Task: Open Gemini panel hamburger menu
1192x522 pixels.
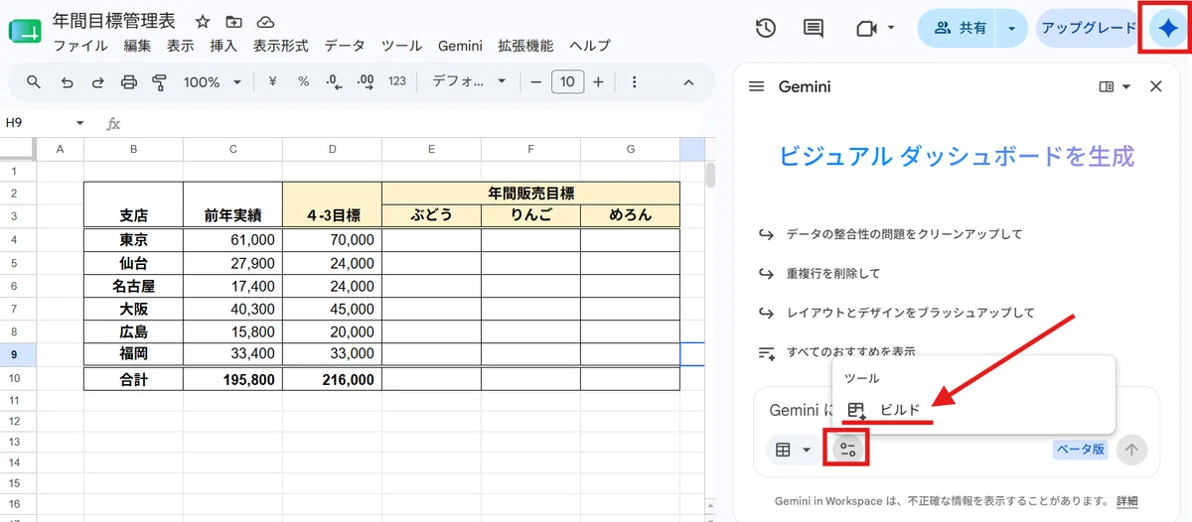Action: tap(756, 87)
